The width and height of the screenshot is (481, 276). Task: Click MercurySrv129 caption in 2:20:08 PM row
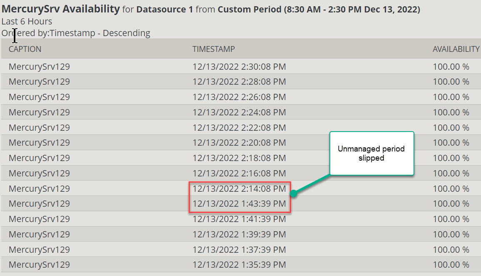[39, 142]
